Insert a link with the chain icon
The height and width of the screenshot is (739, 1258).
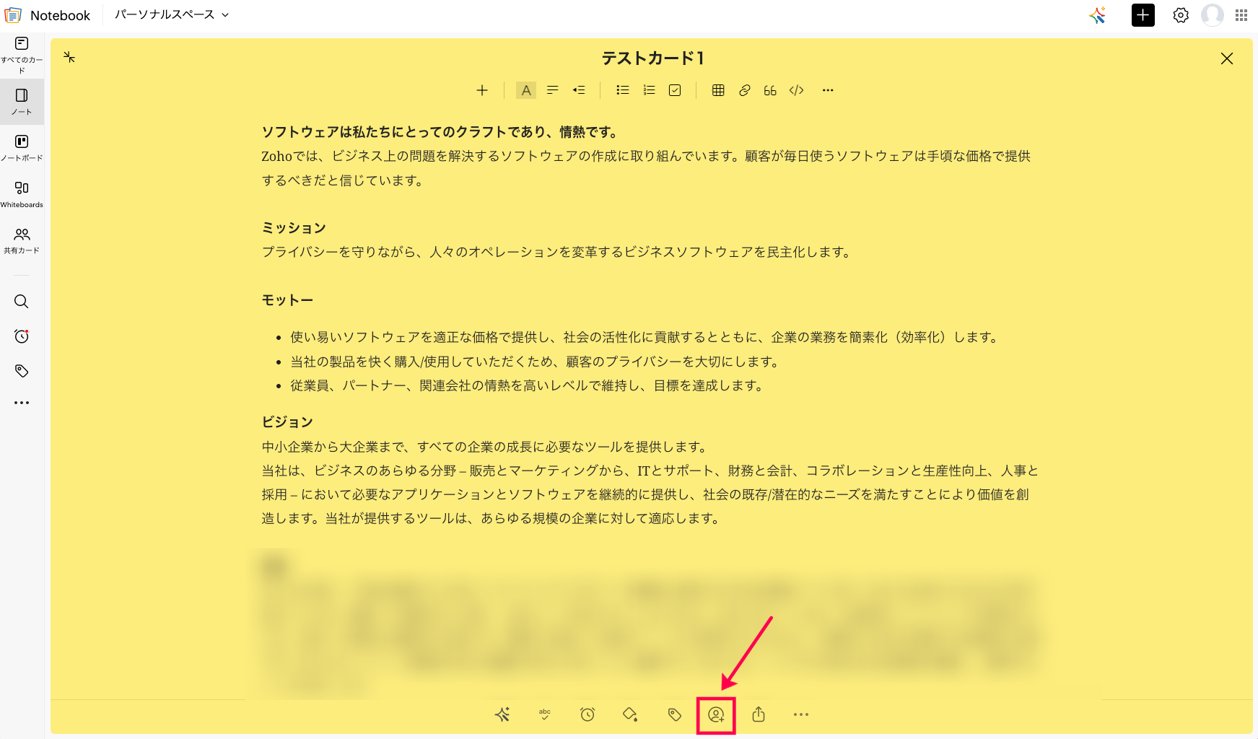coord(745,90)
